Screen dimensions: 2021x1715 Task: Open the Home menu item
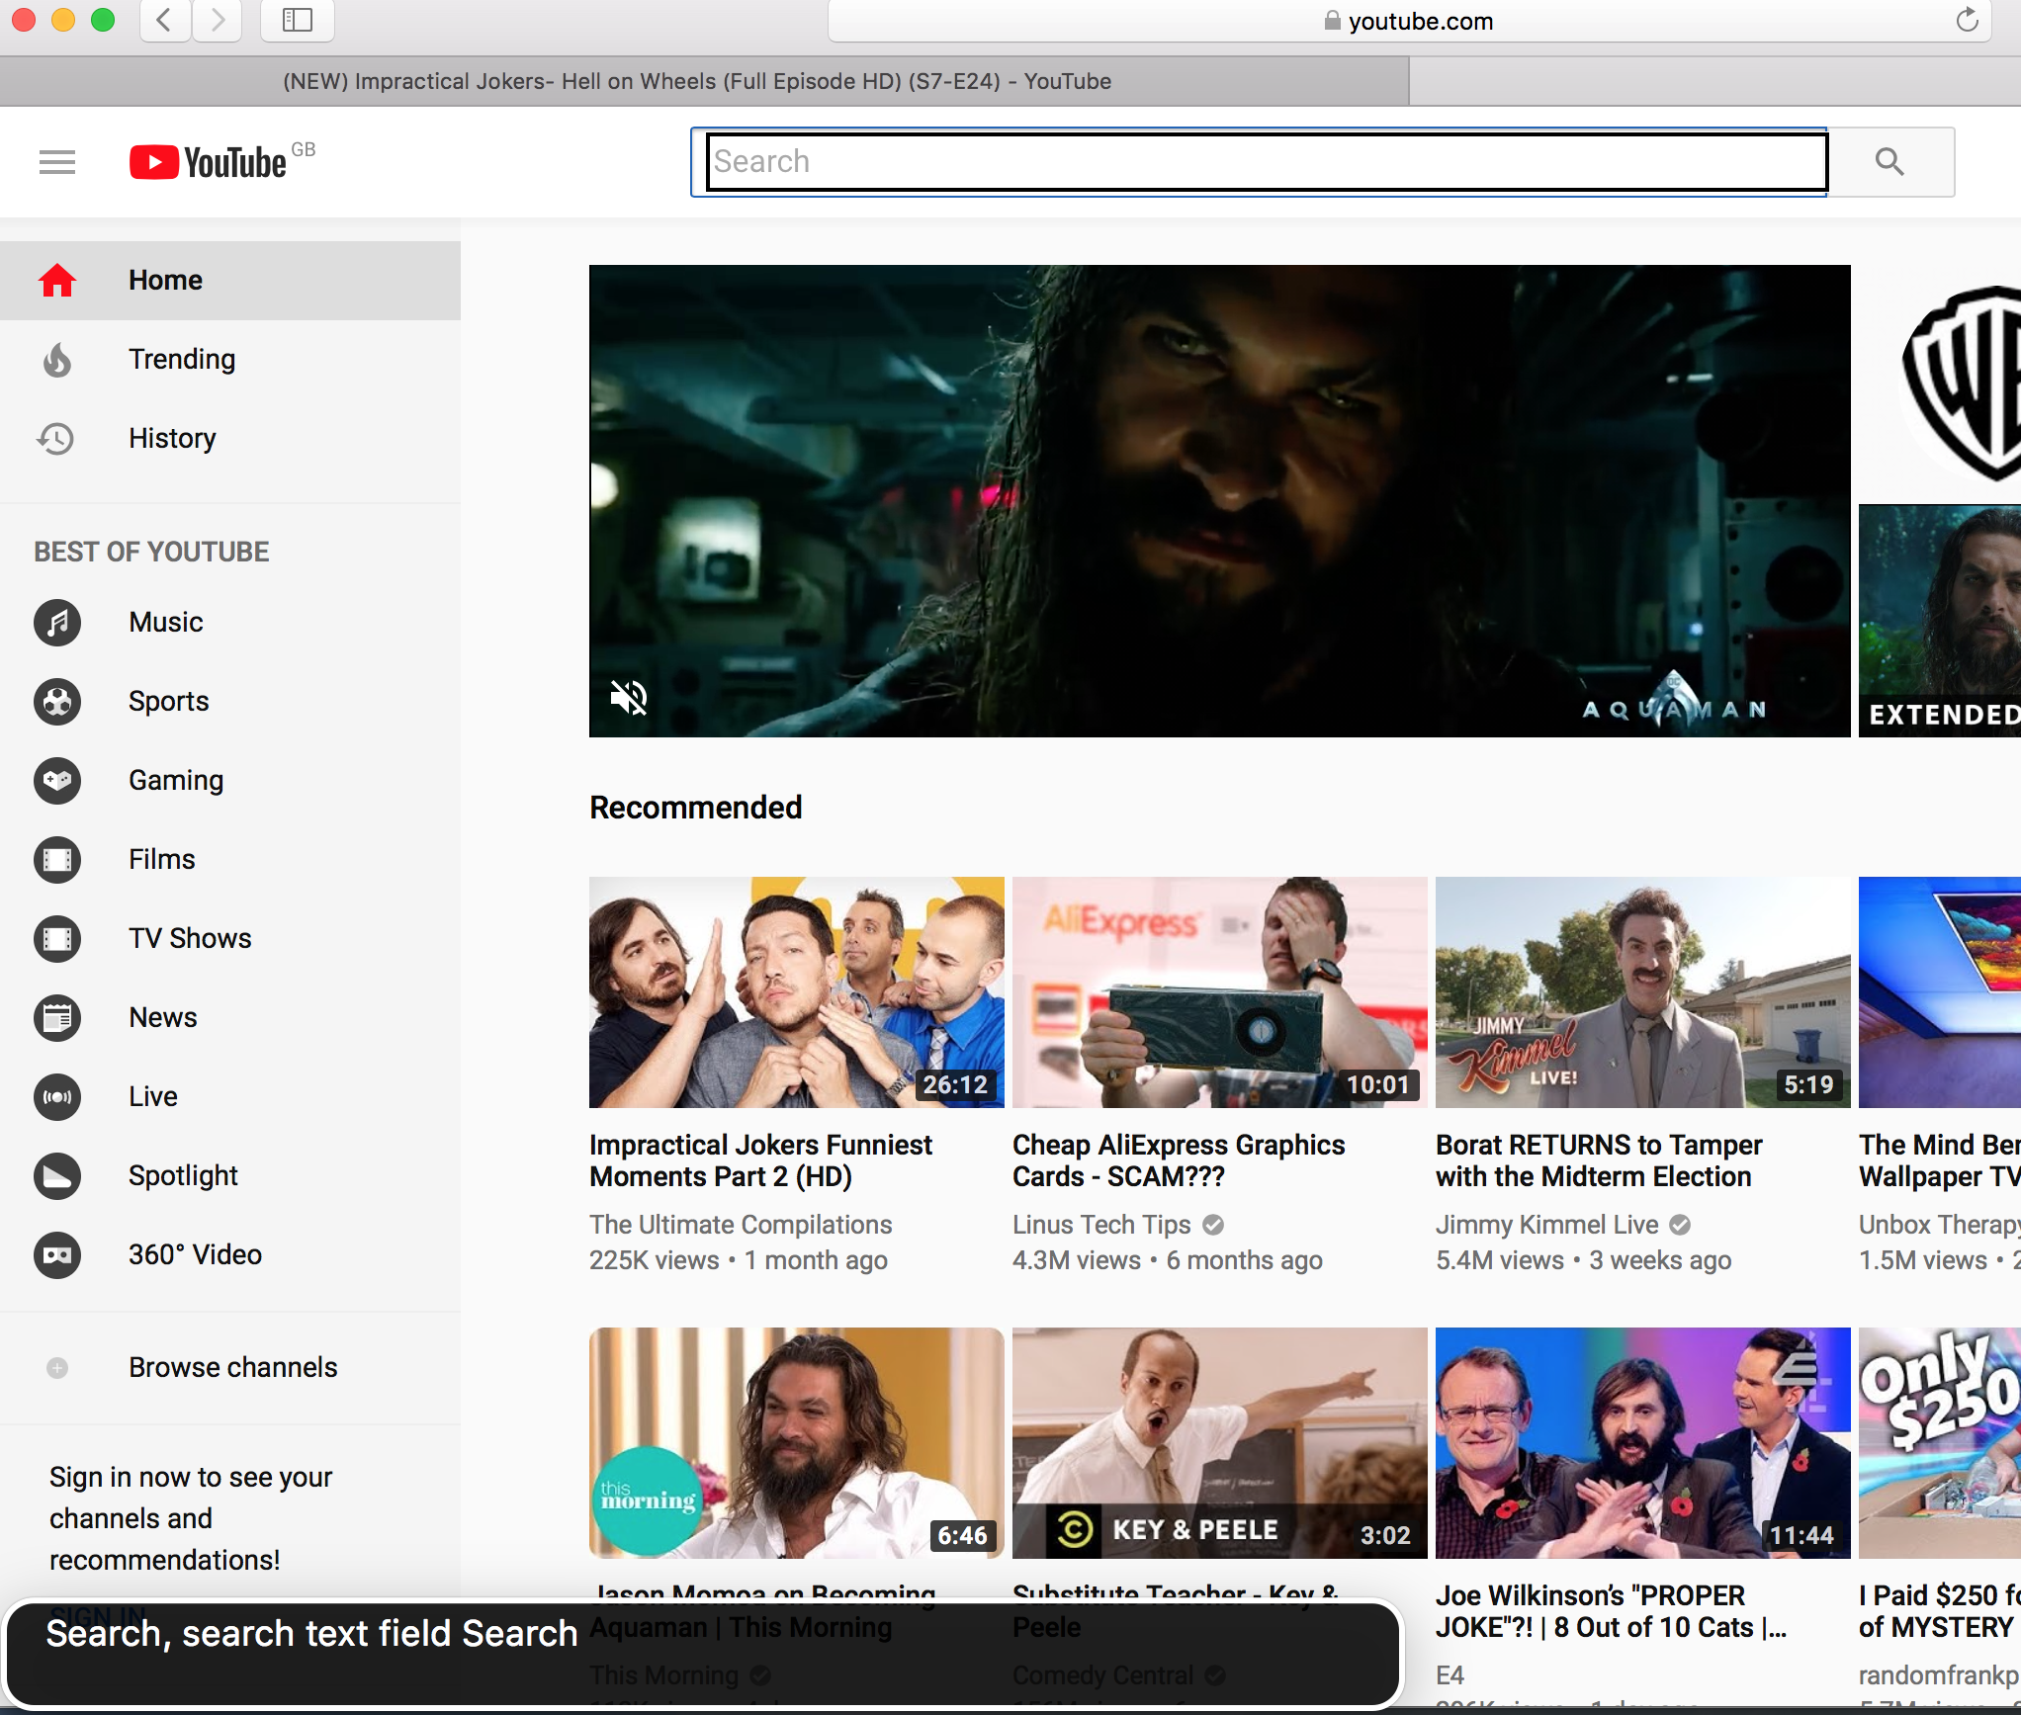(230, 281)
